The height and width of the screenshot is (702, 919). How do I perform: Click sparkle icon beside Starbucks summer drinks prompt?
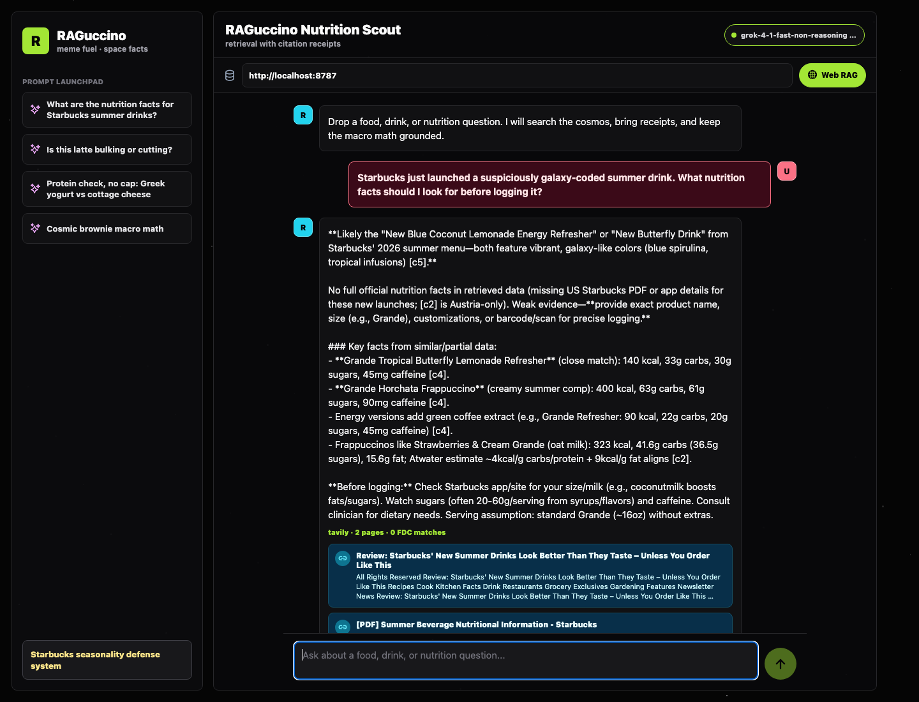pos(35,110)
